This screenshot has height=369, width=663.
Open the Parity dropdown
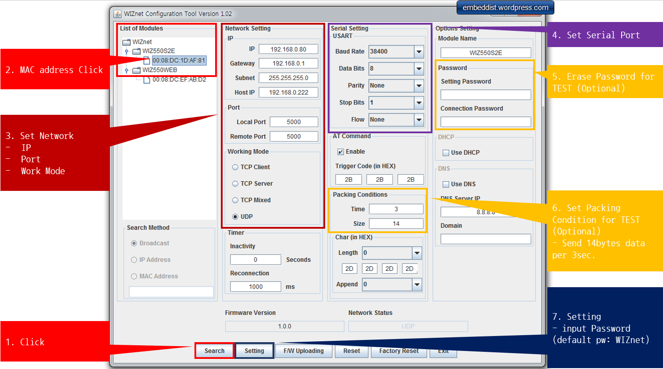coord(419,85)
